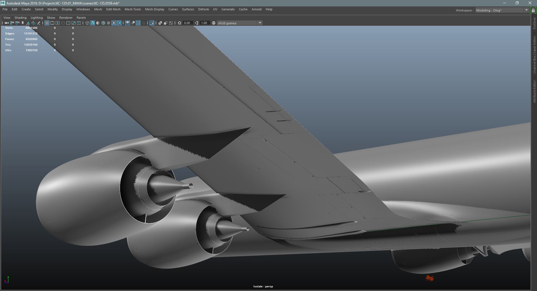
Task: Open the Arnold menu
Action: pos(256,9)
